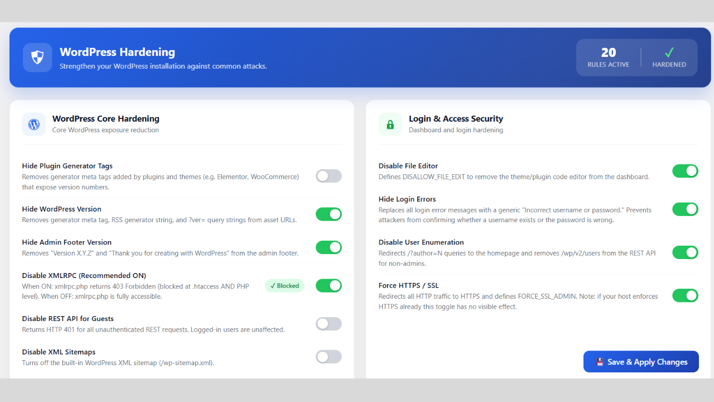Toggle Force HTTPS / SSL switch

(x=685, y=295)
